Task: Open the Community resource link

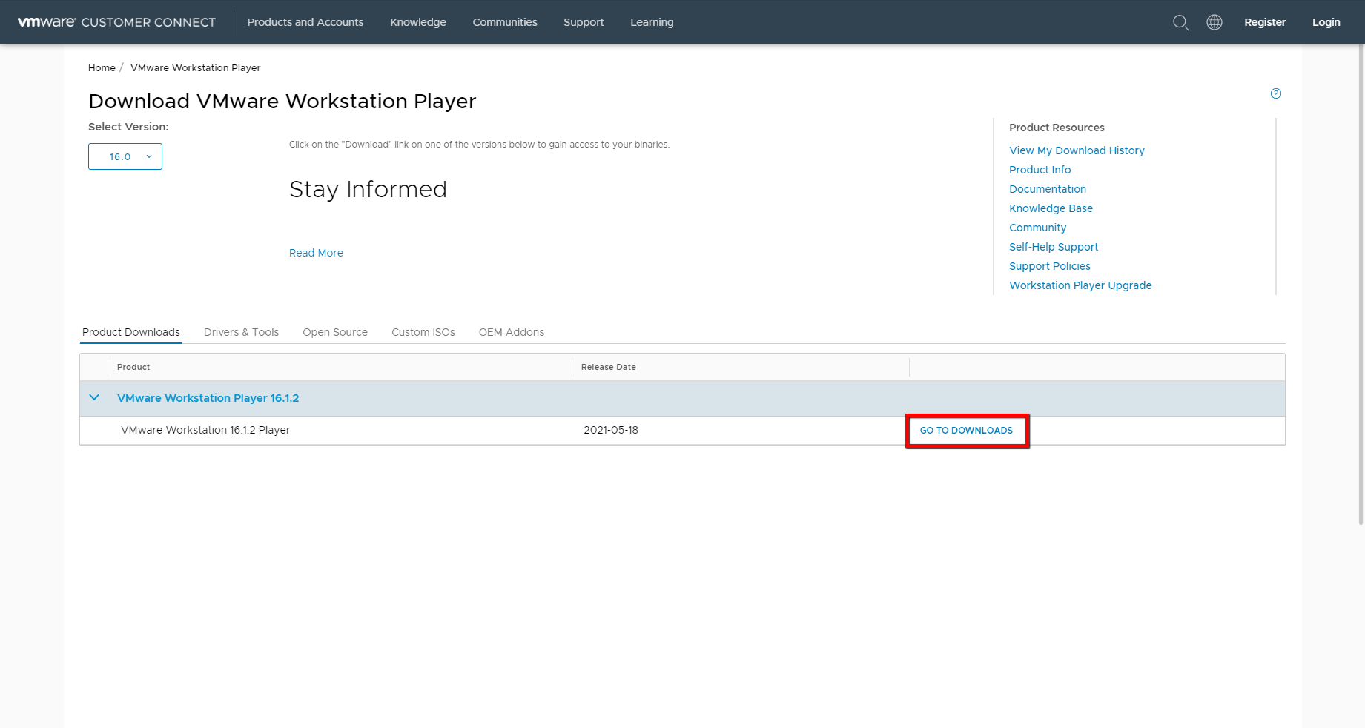Action: (x=1037, y=228)
